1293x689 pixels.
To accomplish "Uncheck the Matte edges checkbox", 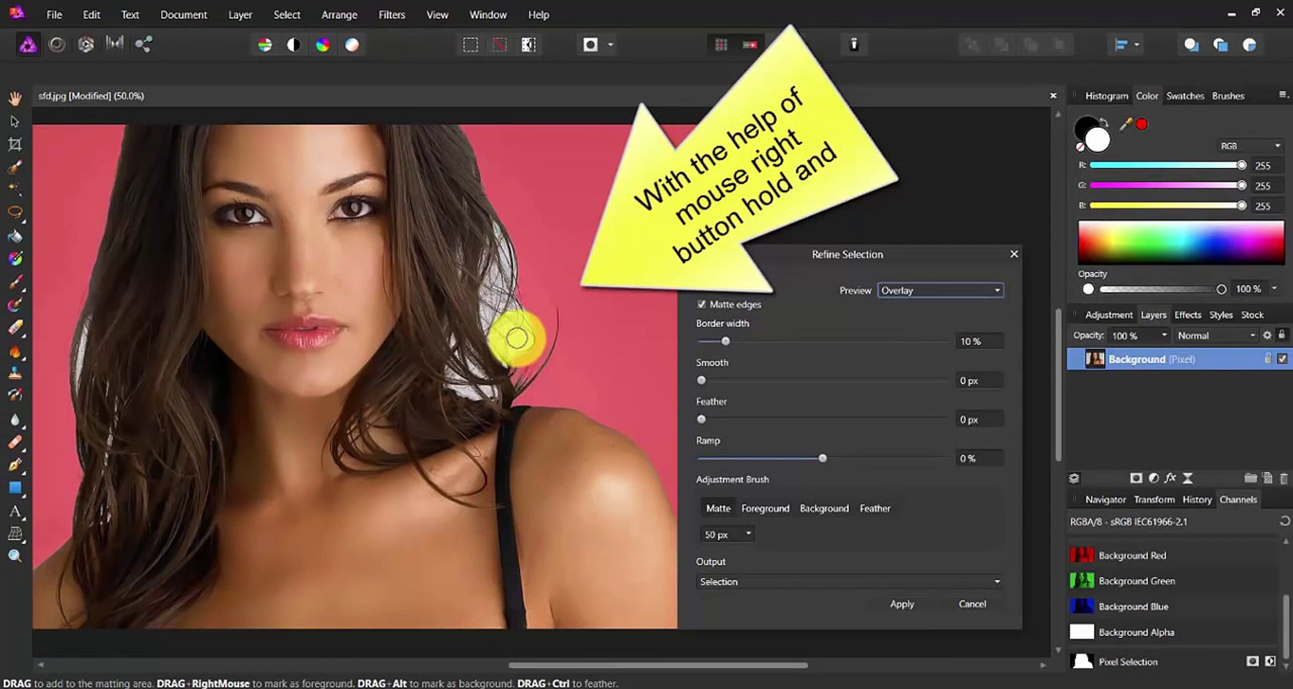I will click(701, 304).
